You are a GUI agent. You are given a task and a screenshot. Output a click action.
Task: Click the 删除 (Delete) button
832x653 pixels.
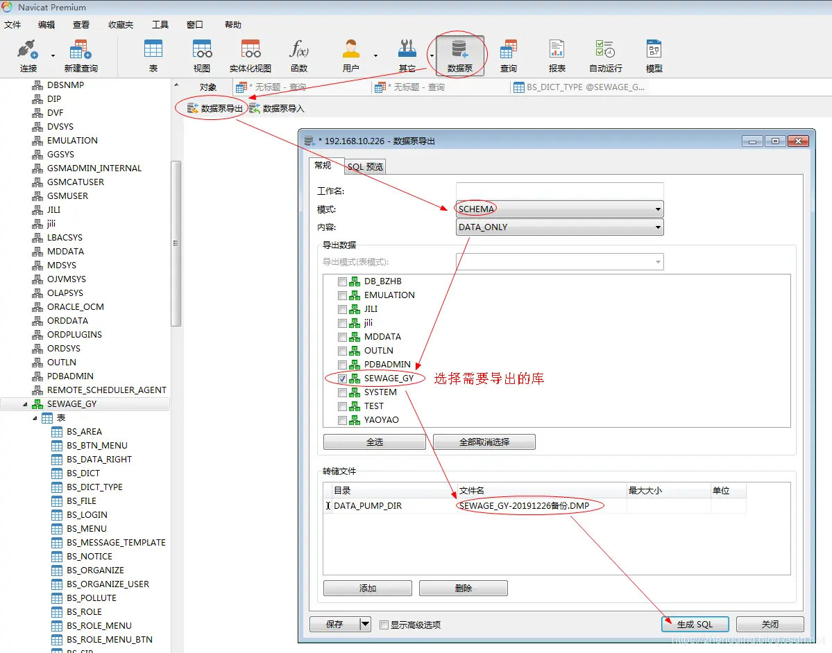click(x=464, y=588)
